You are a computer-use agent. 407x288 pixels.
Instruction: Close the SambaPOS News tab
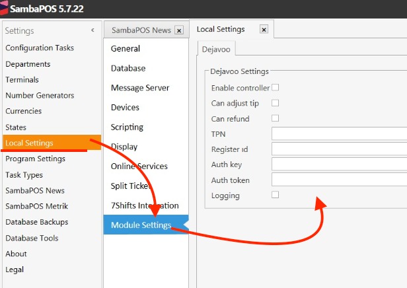pos(179,30)
